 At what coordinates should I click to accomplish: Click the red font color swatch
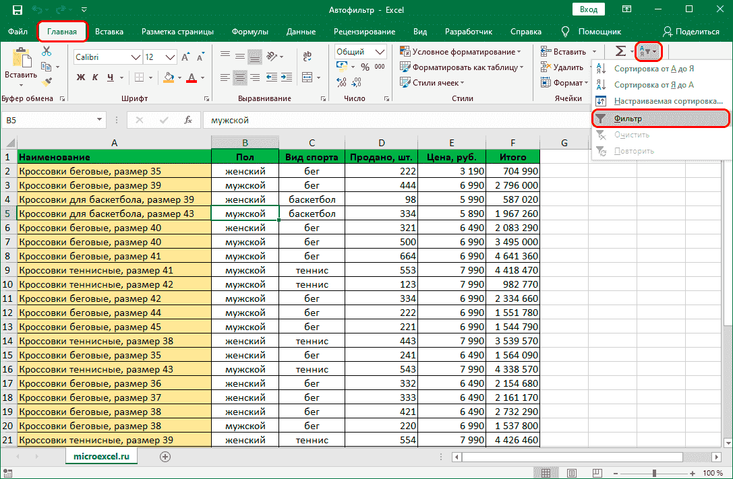pos(192,77)
